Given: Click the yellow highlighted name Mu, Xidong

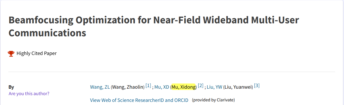Looking at the screenshot, I should point(184,87).
